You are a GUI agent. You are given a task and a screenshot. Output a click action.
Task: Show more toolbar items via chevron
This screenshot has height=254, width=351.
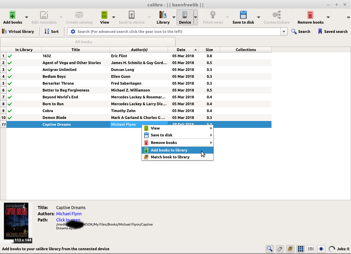tap(348, 17)
